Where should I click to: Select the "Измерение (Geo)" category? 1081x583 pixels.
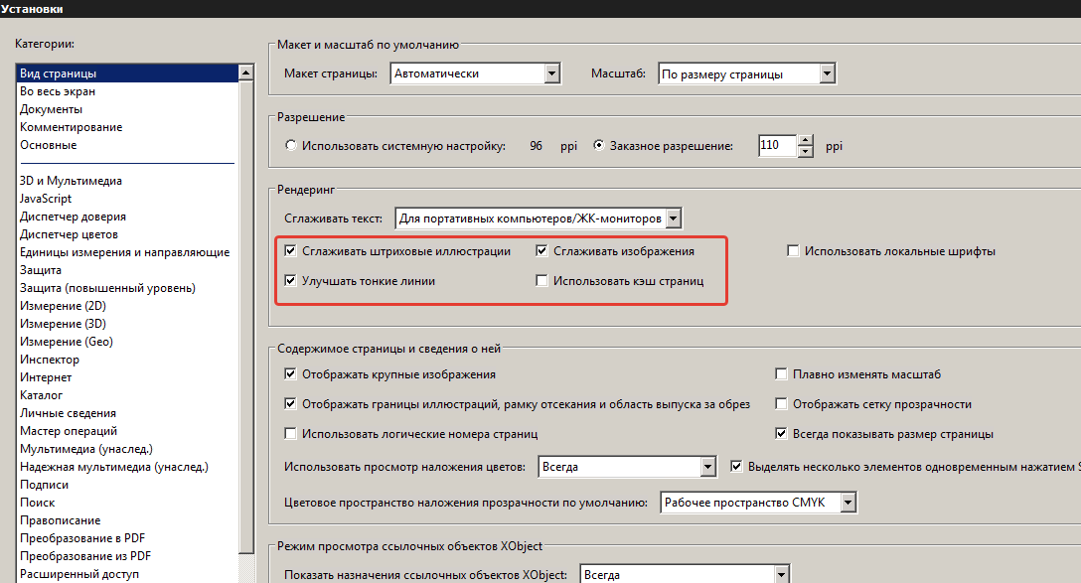pyautogui.click(x=67, y=342)
